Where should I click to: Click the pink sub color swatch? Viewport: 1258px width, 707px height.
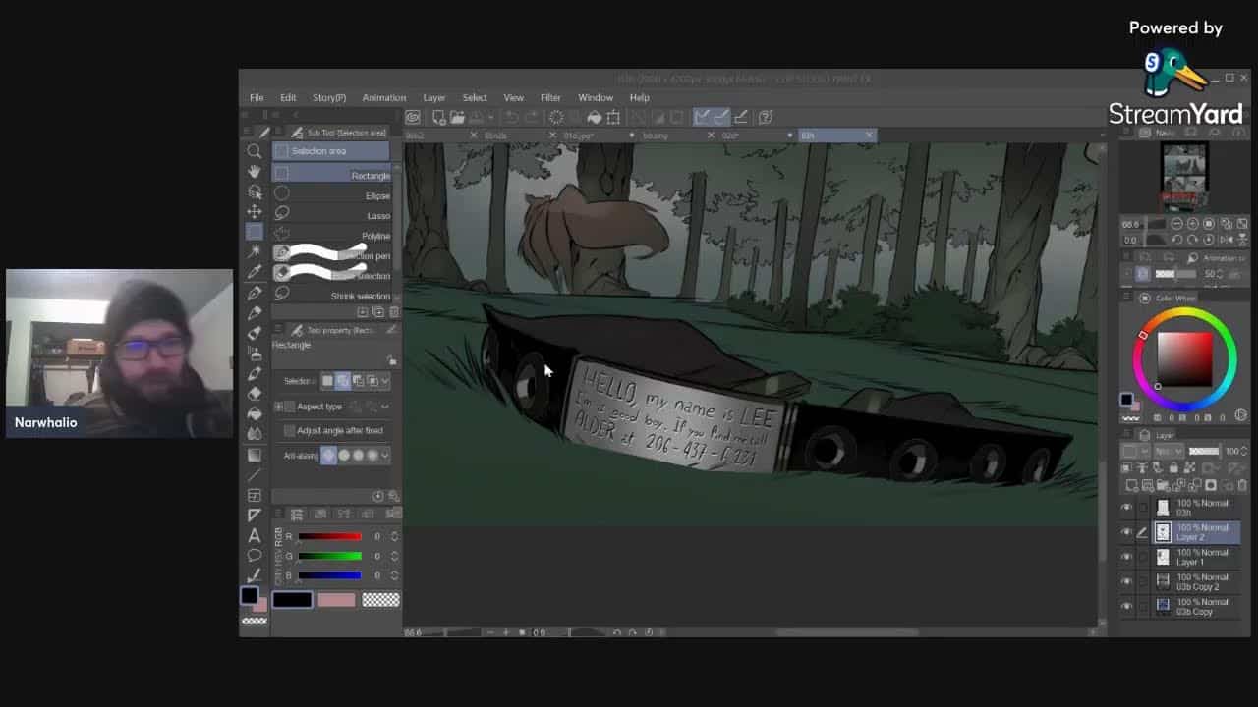[x=336, y=600]
